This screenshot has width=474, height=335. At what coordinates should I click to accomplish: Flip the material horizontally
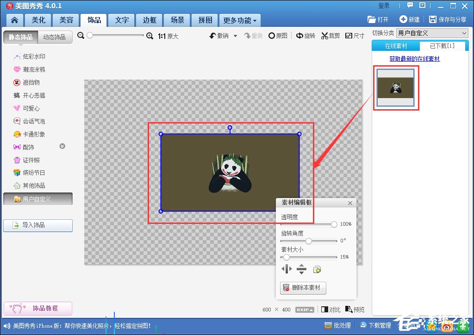(x=287, y=269)
